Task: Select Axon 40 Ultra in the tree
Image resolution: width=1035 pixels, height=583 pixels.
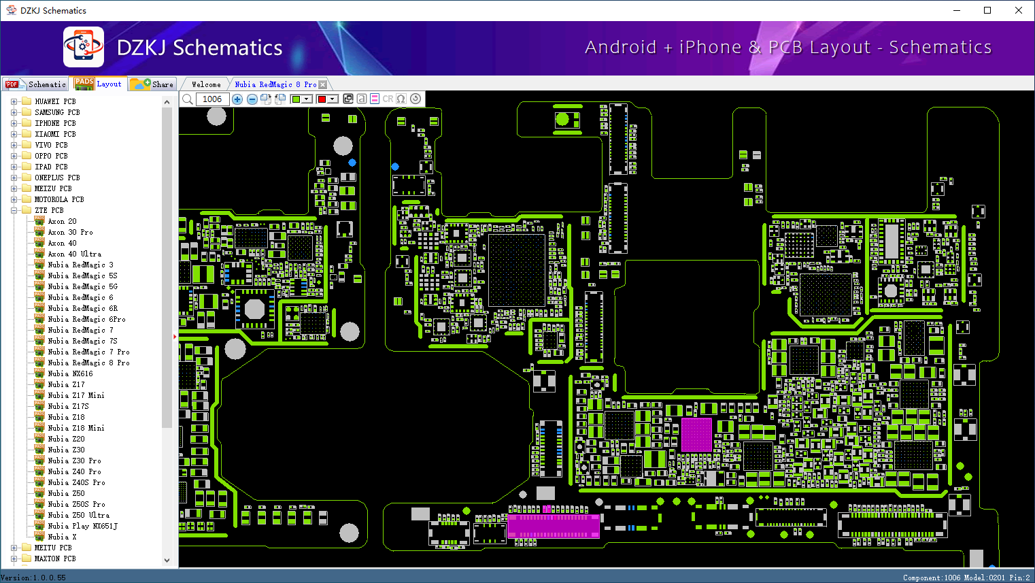Action: click(x=74, y=254)
